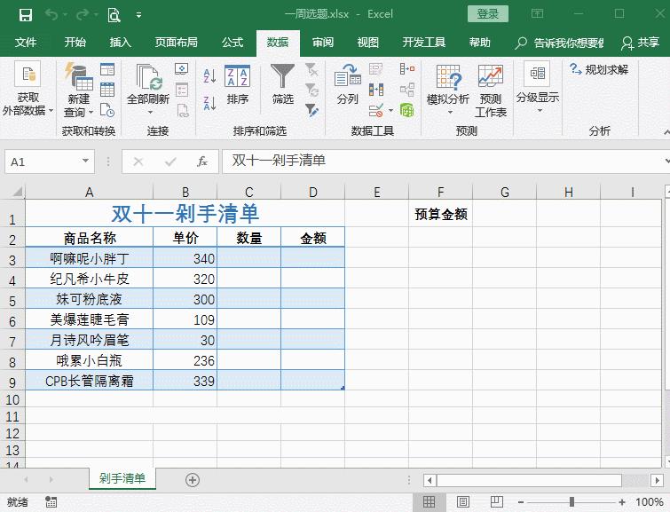This screenshot has width=670, height=512.
Task: Open 获取外部数据 dropdown
Action: 28,91
